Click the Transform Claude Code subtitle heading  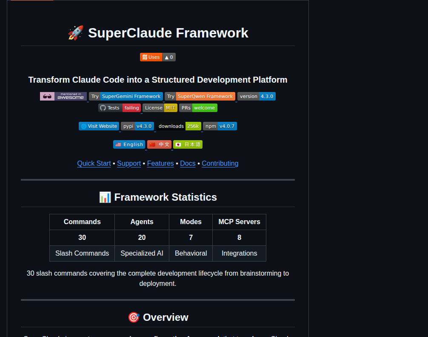point(158,80)
